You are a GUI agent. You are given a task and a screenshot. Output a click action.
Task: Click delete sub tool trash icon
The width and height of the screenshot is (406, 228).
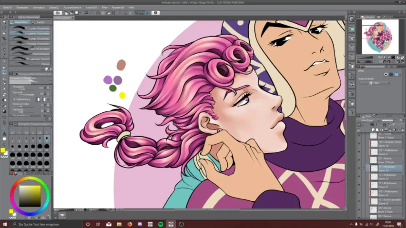(x=50, y=68)
